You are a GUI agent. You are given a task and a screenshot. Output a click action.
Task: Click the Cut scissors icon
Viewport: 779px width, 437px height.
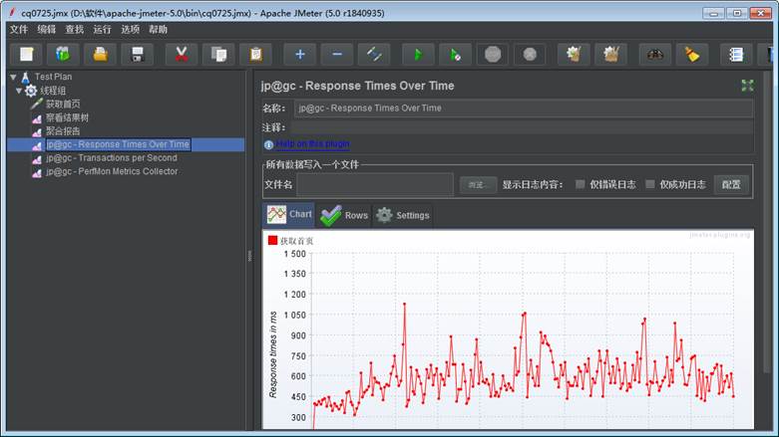point(182,54)
